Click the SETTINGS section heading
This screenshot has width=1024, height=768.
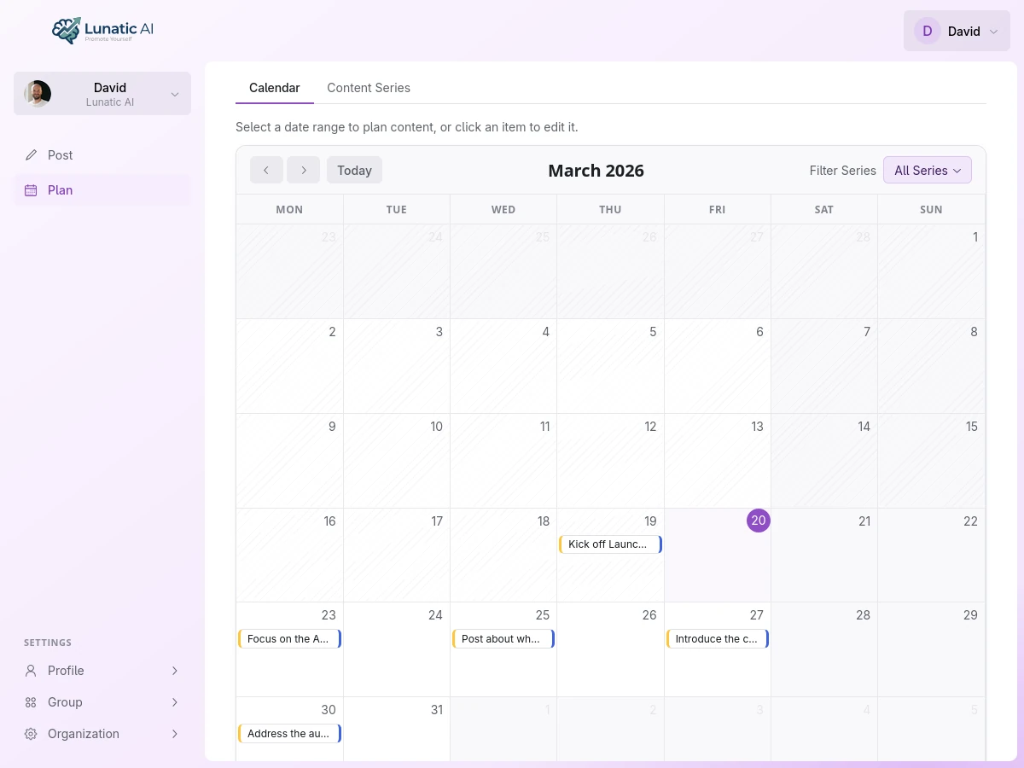coord(48,643)
